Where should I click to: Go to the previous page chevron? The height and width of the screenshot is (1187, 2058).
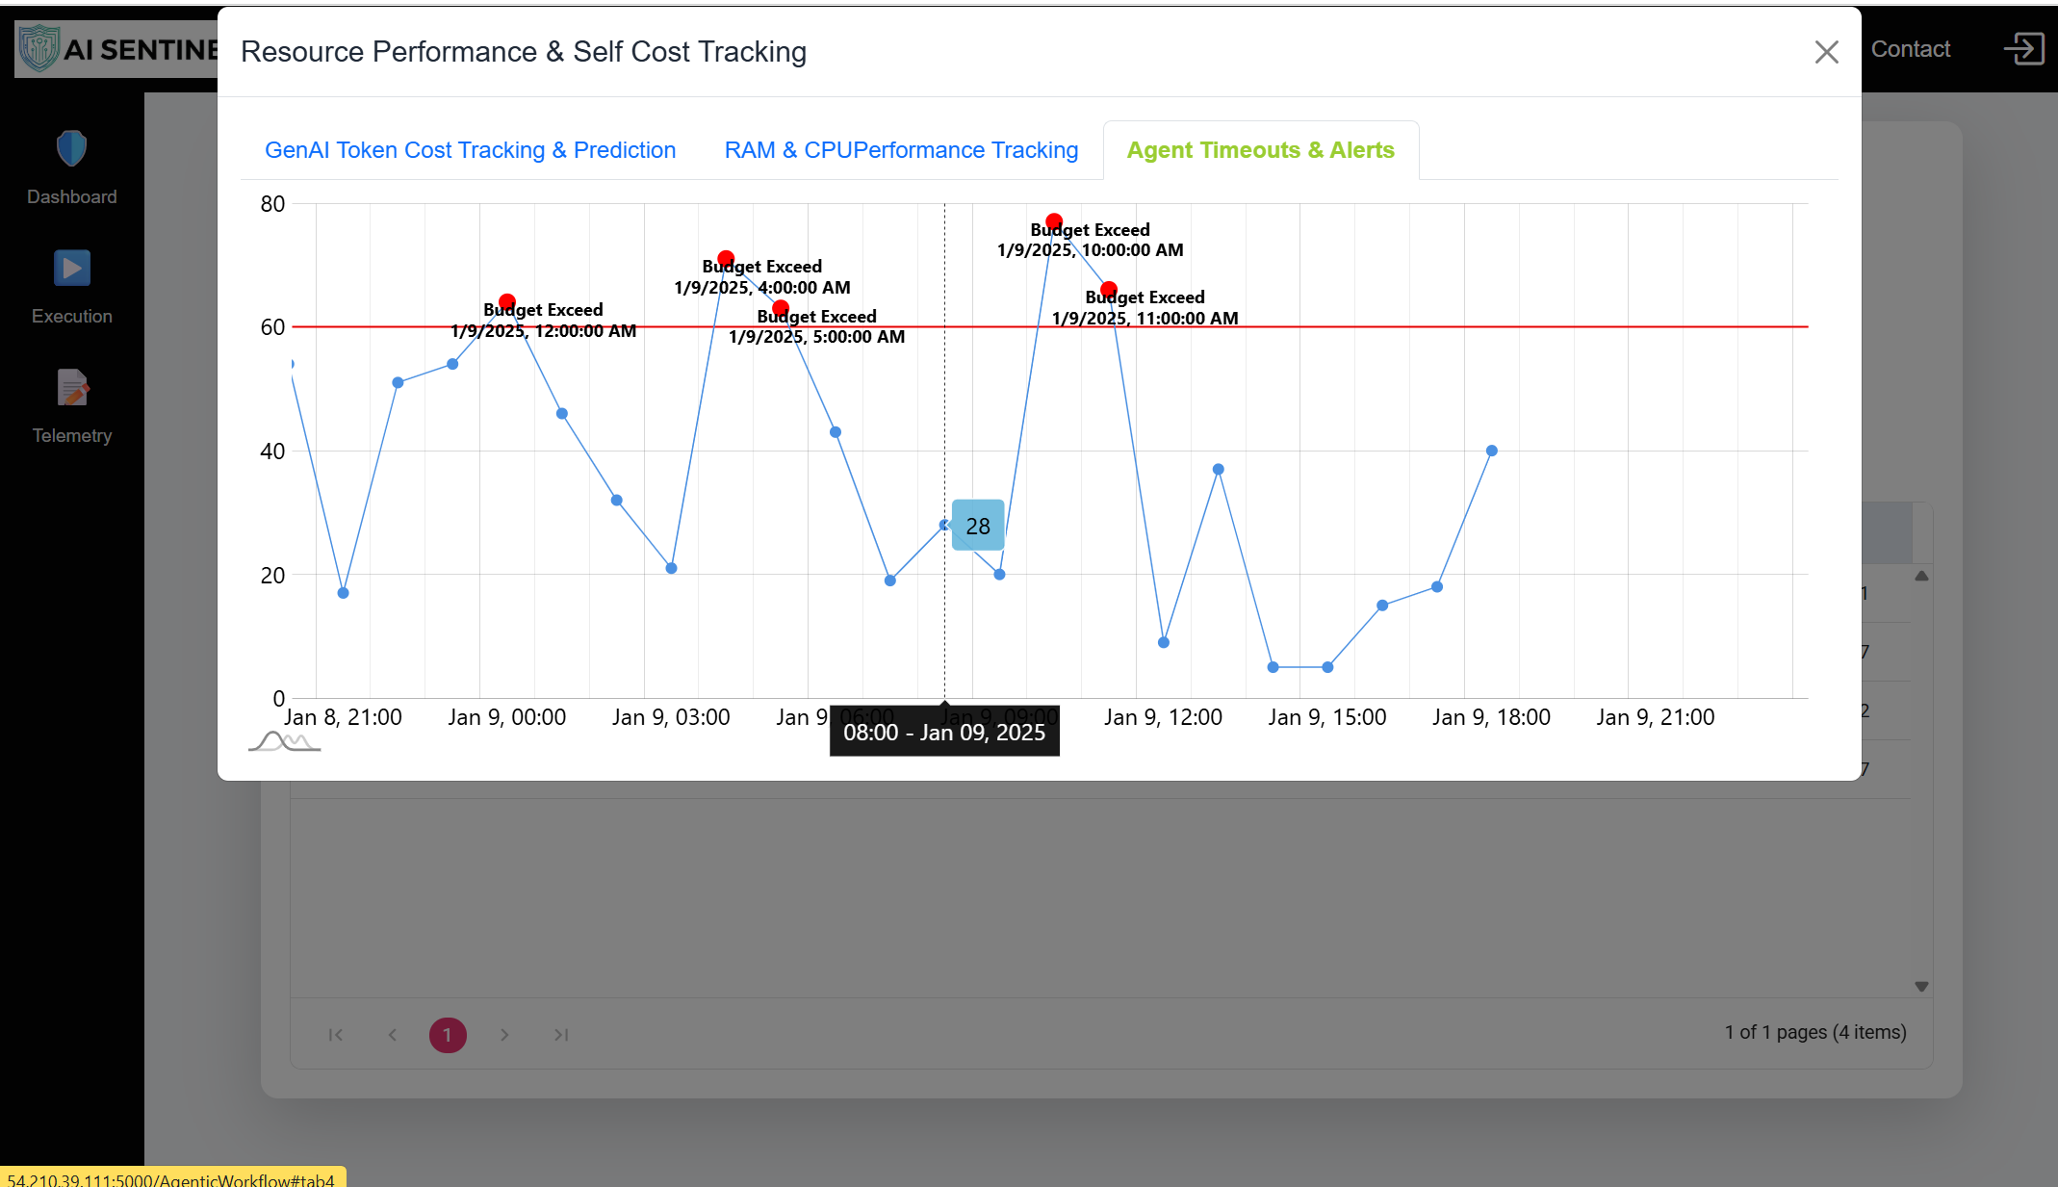[x=393, y=1035]
